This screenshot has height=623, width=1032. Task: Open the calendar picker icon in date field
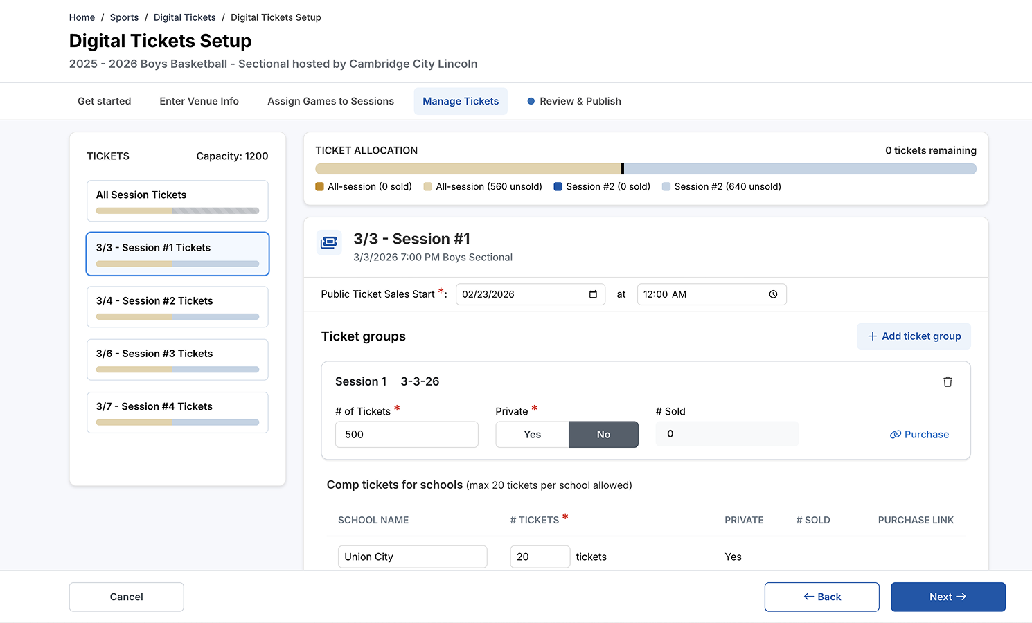tap(593, 294)
